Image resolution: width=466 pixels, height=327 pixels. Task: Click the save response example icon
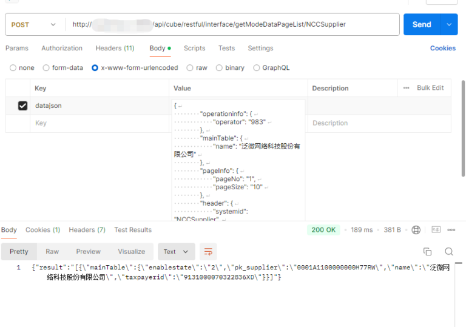436,230
